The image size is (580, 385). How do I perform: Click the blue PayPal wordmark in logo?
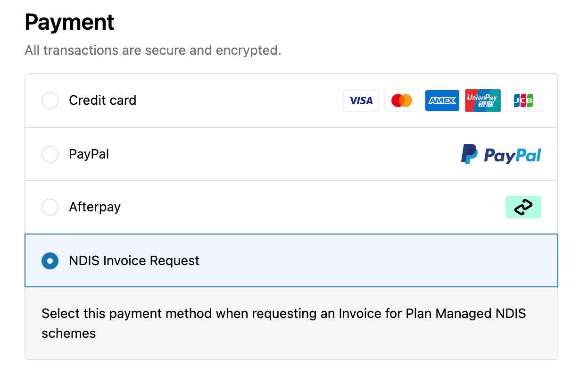click(512, 155)
